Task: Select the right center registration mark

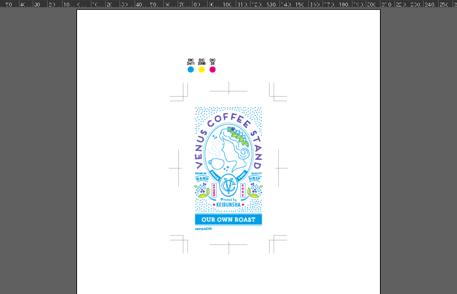Action: click(x=280, y=168)
